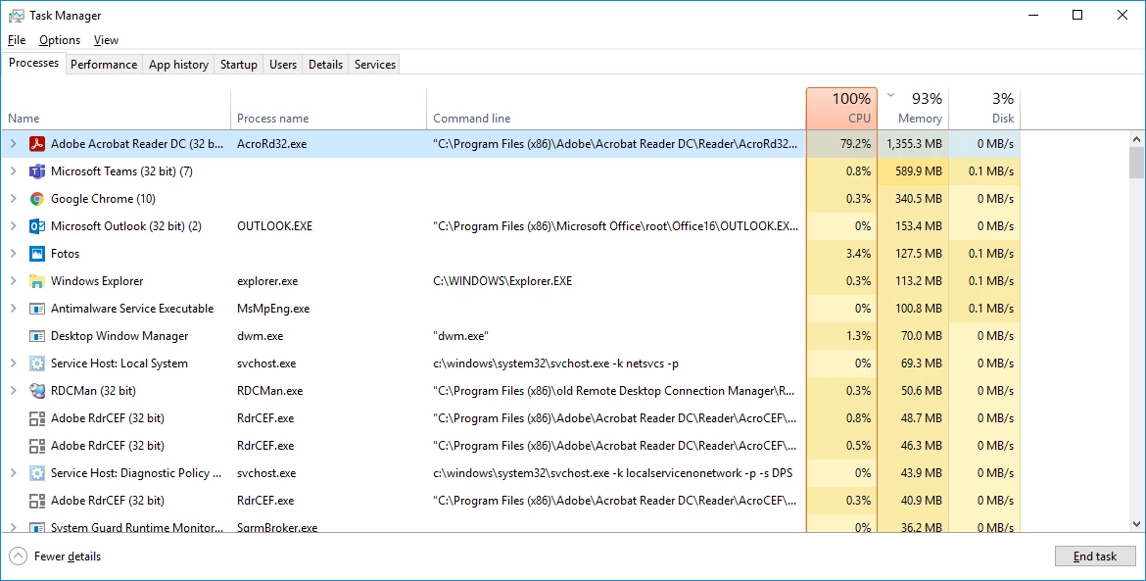Click the Service Host: Diagnostic Policy gear icon
Image resolution: width=1146 pixels, height=581 pixels.
[x=36, y=473]
